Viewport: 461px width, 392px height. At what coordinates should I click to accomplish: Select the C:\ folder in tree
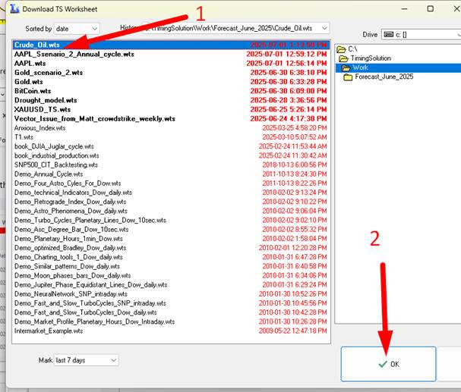pos(352,49)
